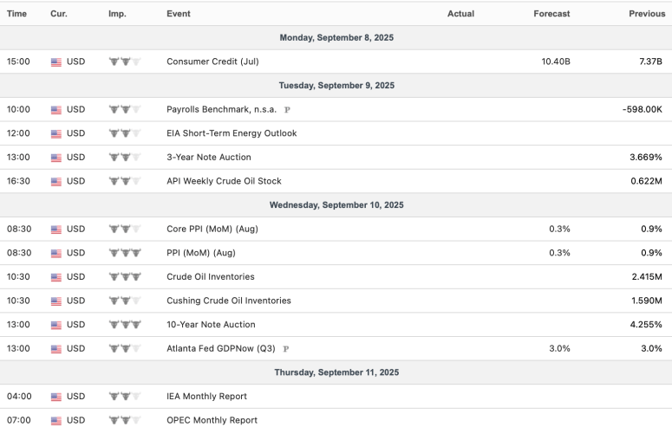Click importance bulls for Core PPI (MoM) row
672x427 pixels.
(125, 230)
